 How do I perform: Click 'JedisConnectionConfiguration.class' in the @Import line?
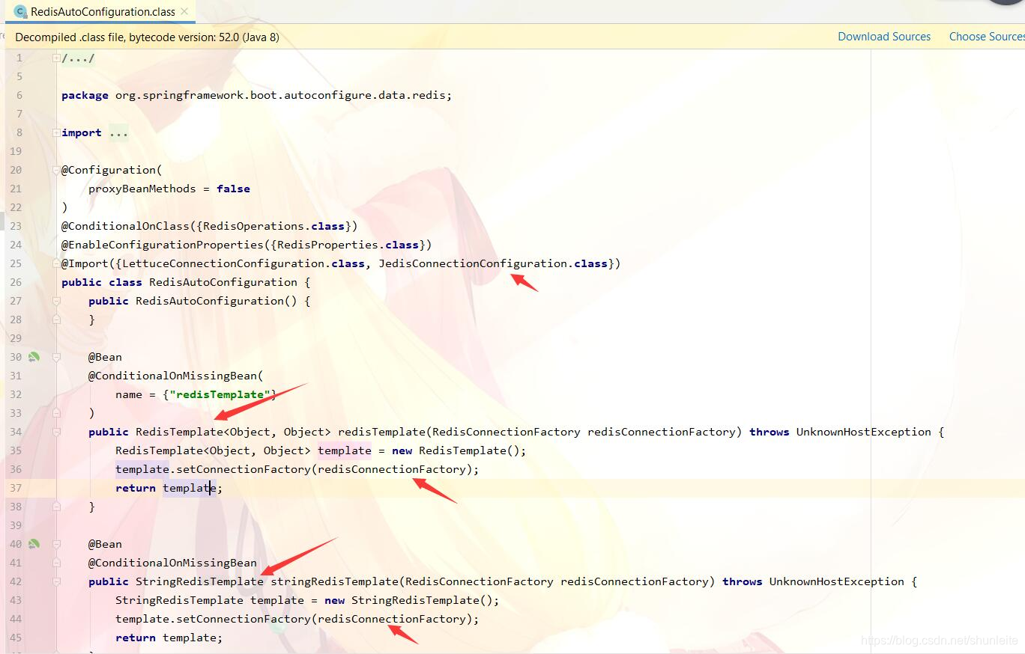tap(493, 263)
